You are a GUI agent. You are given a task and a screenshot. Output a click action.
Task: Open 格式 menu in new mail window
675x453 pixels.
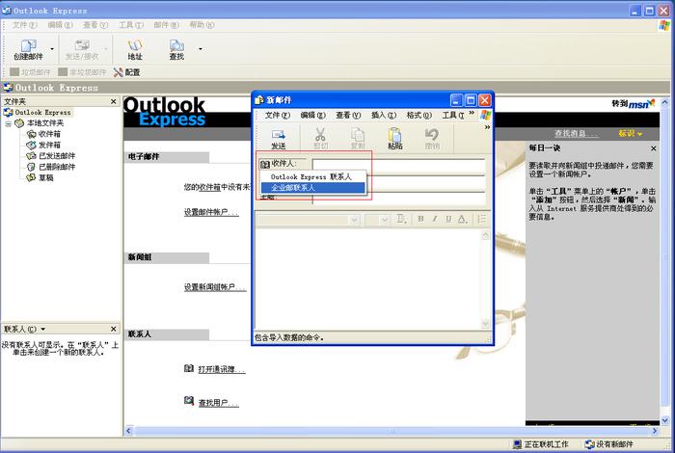(418, 116)
